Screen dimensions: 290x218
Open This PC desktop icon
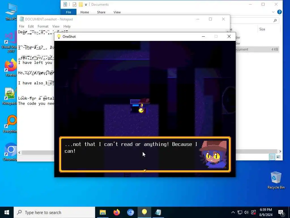tap(11, 11)
